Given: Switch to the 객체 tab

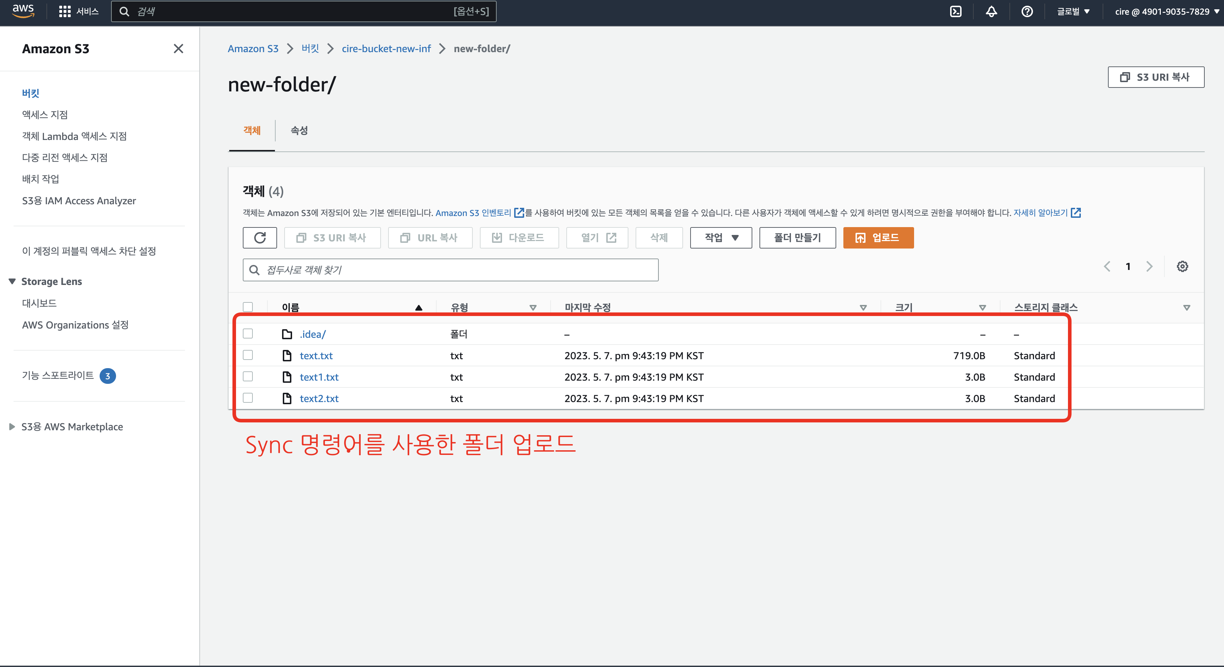Looking at the screenshot, I should coord(252,131).
